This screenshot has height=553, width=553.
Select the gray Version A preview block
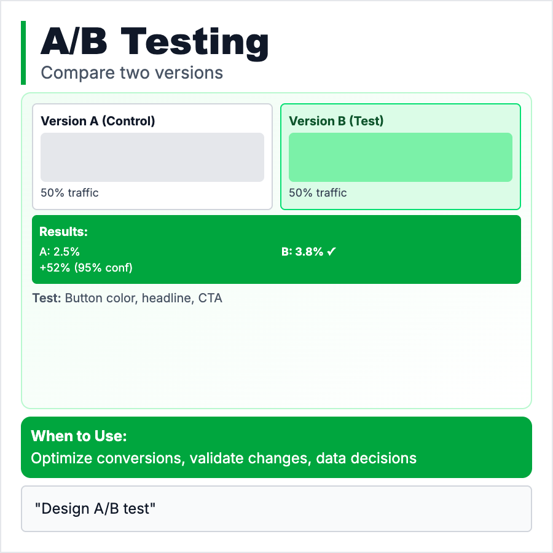pos(152,157)
